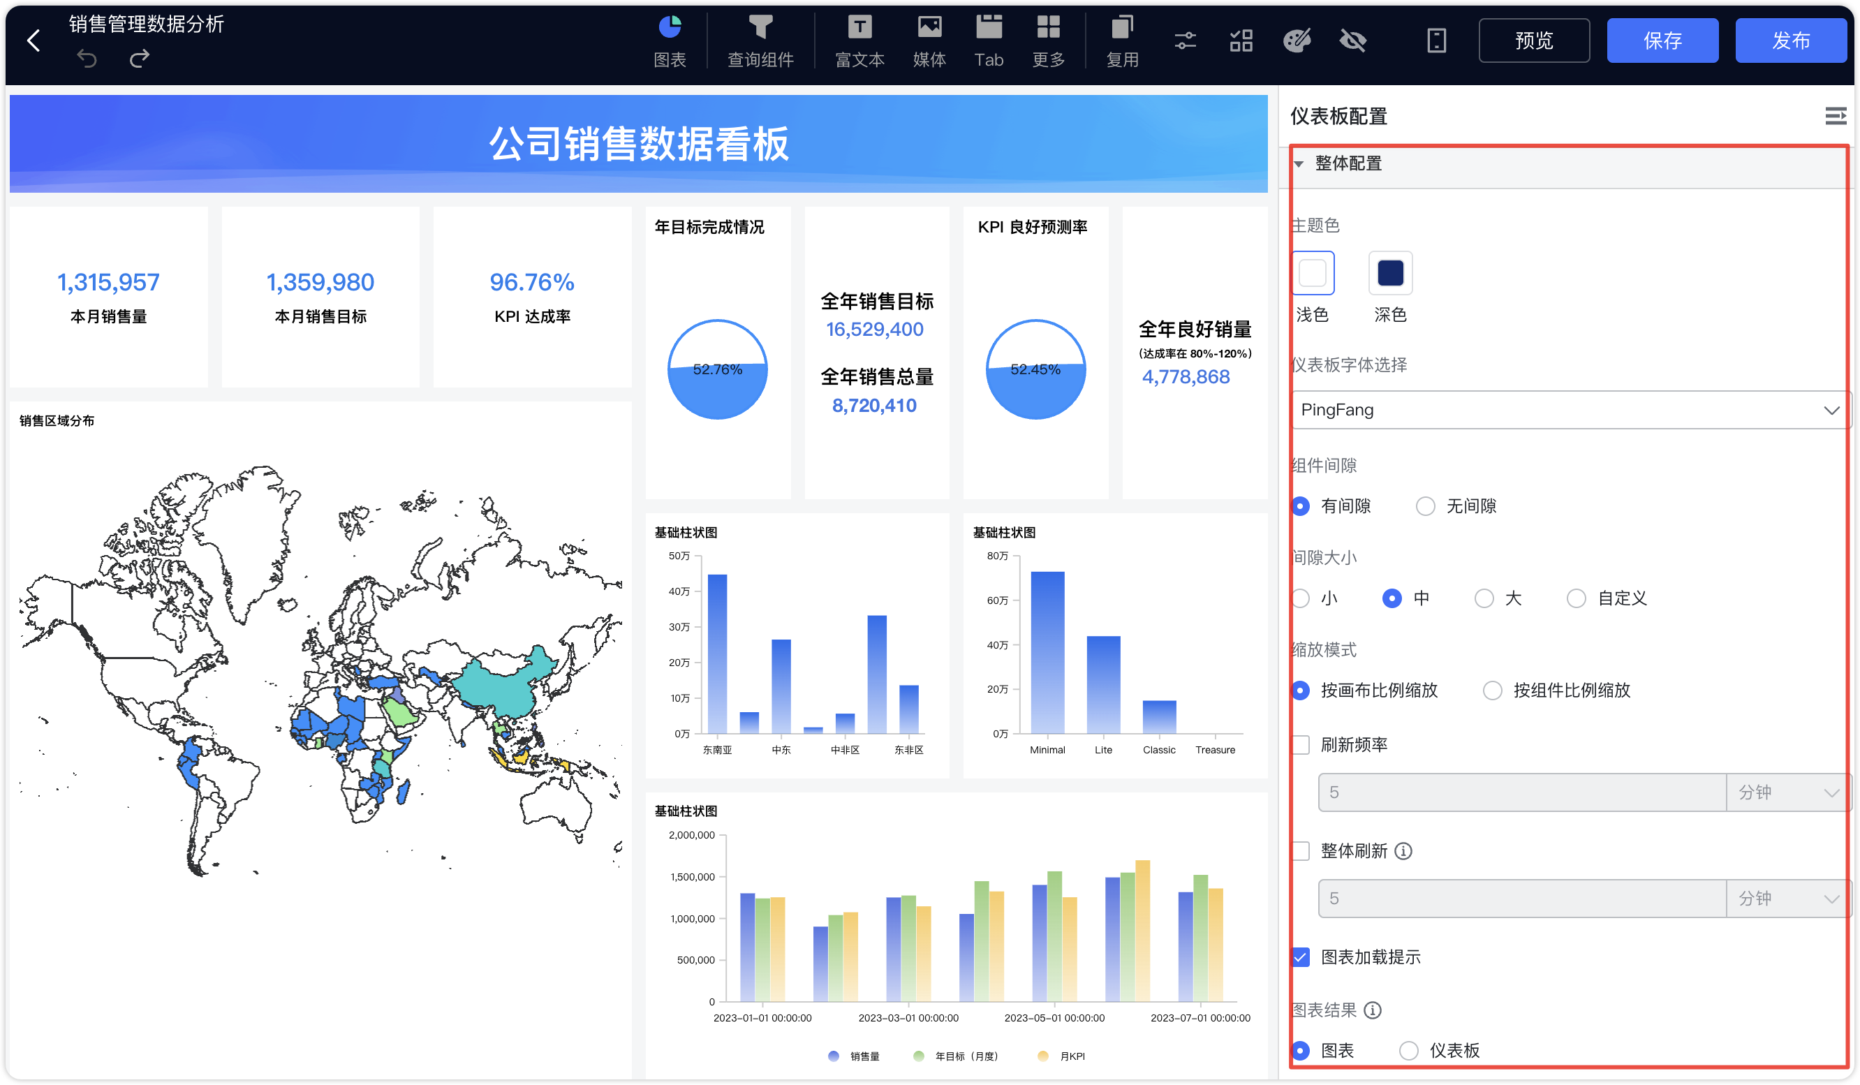The width and height of the screenshot is (1860, 1085).
Task: Select 无间隙 radio option
Action: point(1425,506)
